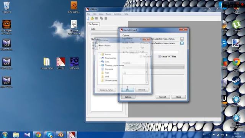245x138 pixels.
Task: Select the mdl folder in the tree
Action: [x=107, y=73]
